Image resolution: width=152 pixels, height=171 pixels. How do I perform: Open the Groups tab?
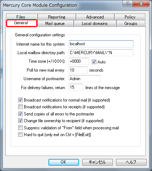point(131,24)
